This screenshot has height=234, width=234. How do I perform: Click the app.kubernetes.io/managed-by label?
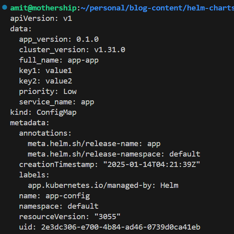[103, 186]
